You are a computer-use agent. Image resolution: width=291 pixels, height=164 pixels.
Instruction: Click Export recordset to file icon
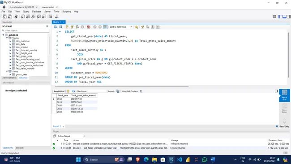click(118, 91)
